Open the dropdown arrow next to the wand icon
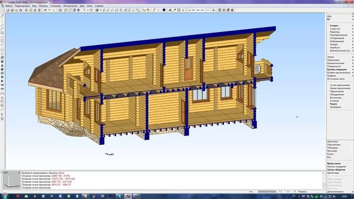 pos(158,10)
